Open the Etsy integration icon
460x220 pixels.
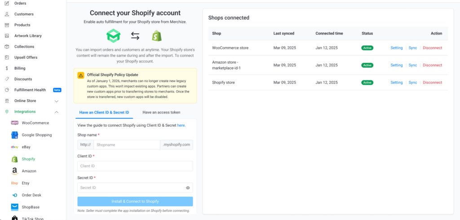[x=14, y=183]
